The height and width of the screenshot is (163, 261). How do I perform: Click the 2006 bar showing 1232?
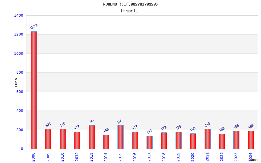click(x=34, y=90)
